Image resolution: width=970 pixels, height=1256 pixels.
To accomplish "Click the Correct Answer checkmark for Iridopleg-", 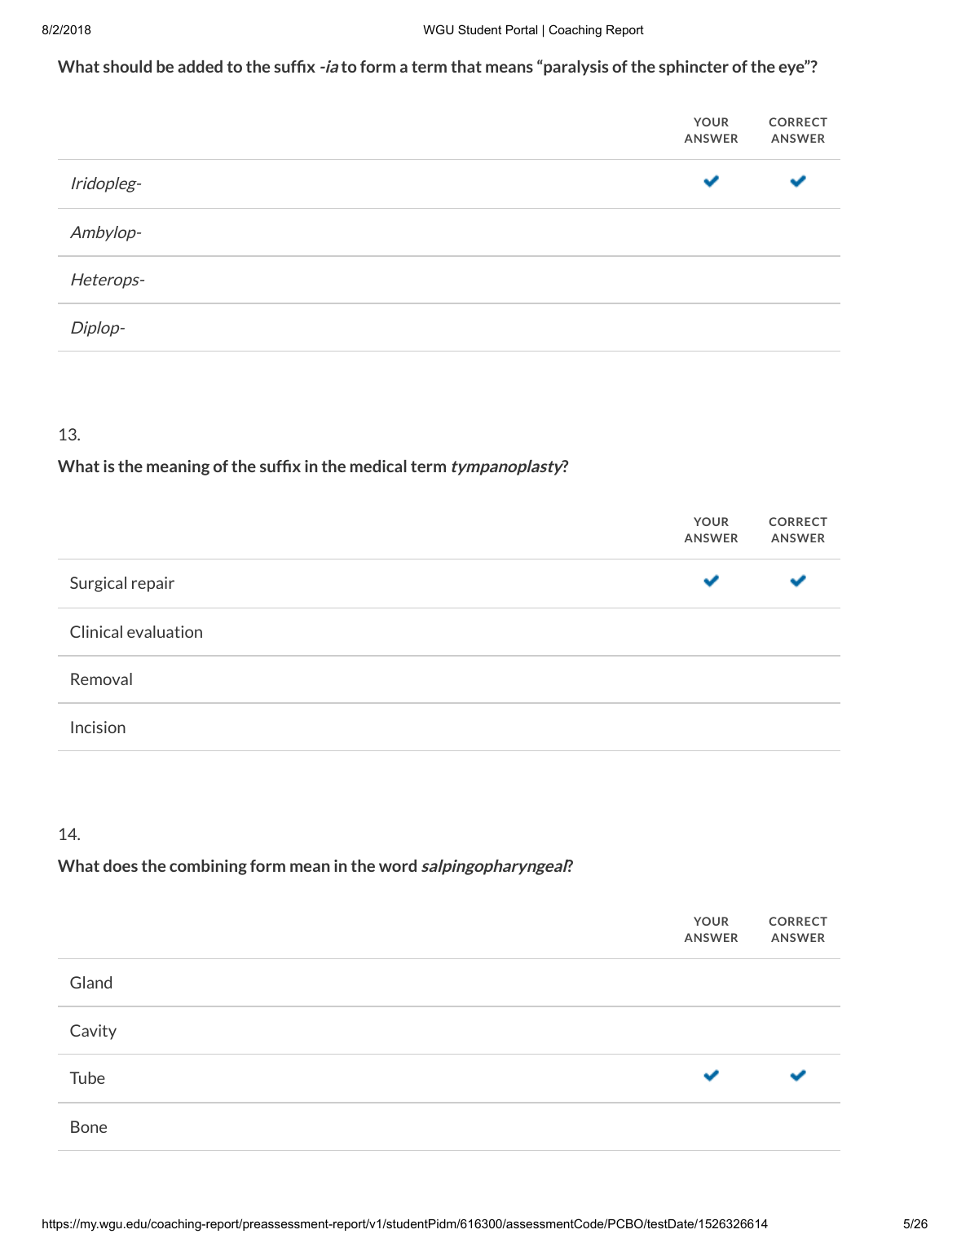I will coord(798,181).
